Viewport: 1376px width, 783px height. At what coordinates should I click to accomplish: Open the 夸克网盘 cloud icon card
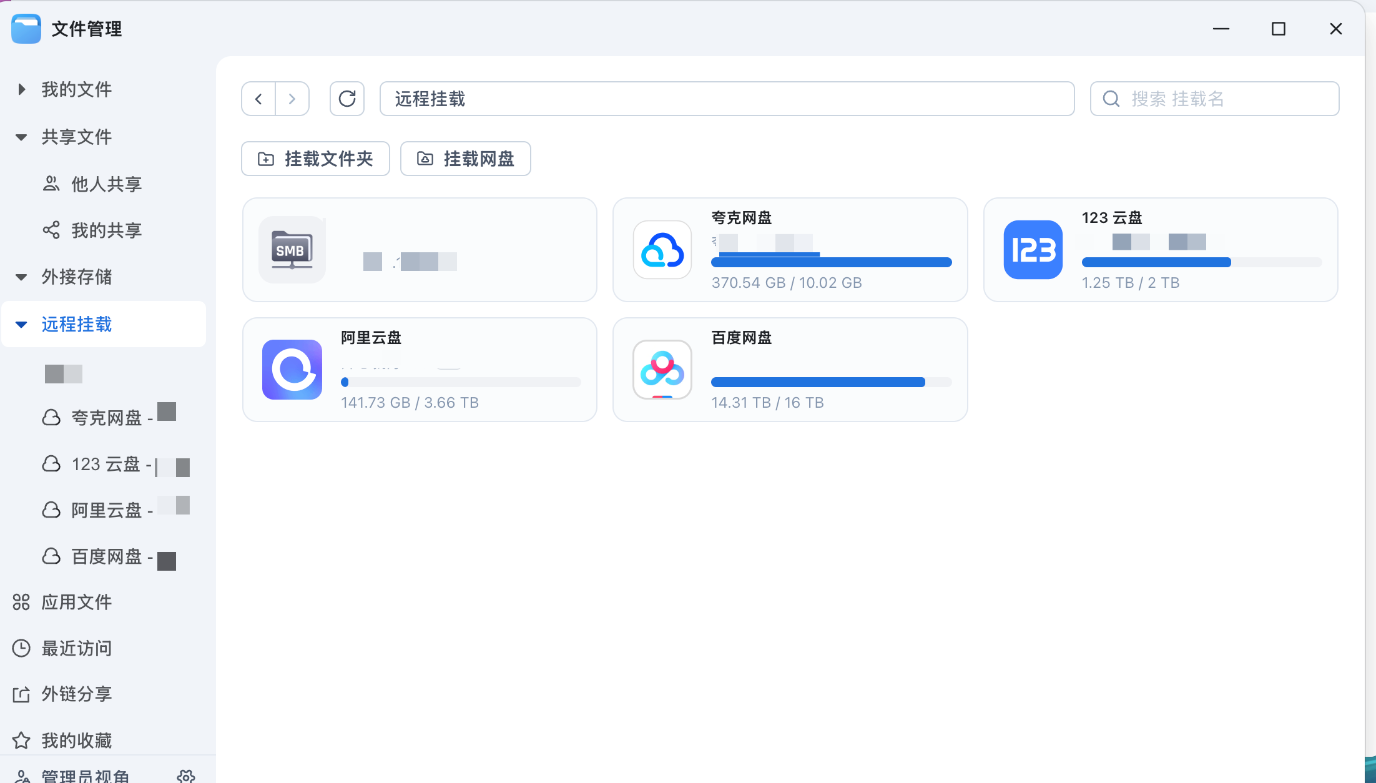tap(662, 250)
